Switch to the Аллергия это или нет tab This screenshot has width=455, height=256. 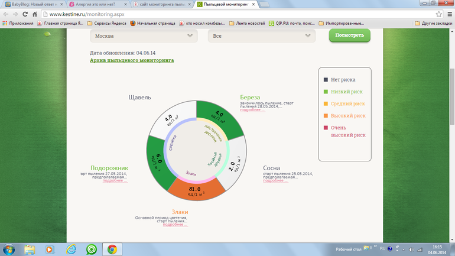96,4
